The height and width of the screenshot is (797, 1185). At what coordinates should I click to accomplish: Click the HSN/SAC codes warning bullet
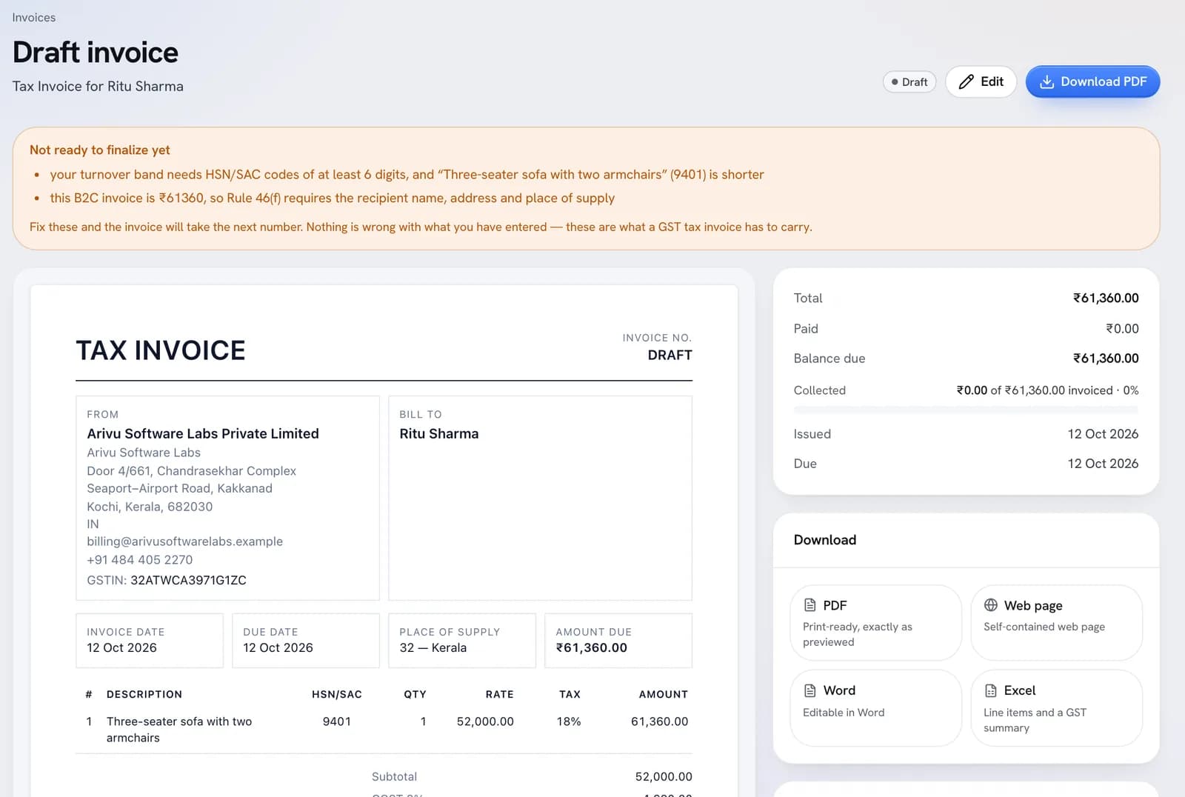407,175
